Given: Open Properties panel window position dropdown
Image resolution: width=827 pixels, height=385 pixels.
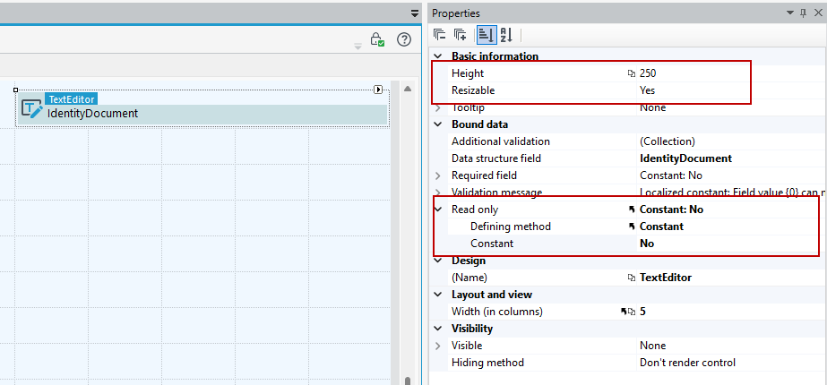Looking at the screenshot, I should coord(790,13).
